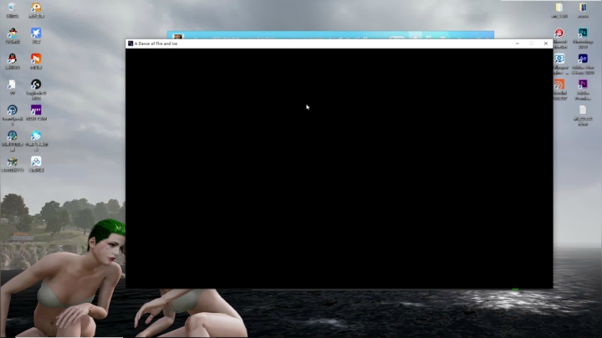Image resolution: width=602 pixels, height=338 pixels.
Task: Open the yellow folder at top right
Action: [x=559, y=8]
